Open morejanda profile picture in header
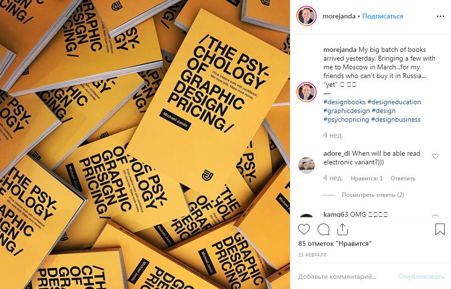Viewport: 451px width, 289px height. (306, 16)
